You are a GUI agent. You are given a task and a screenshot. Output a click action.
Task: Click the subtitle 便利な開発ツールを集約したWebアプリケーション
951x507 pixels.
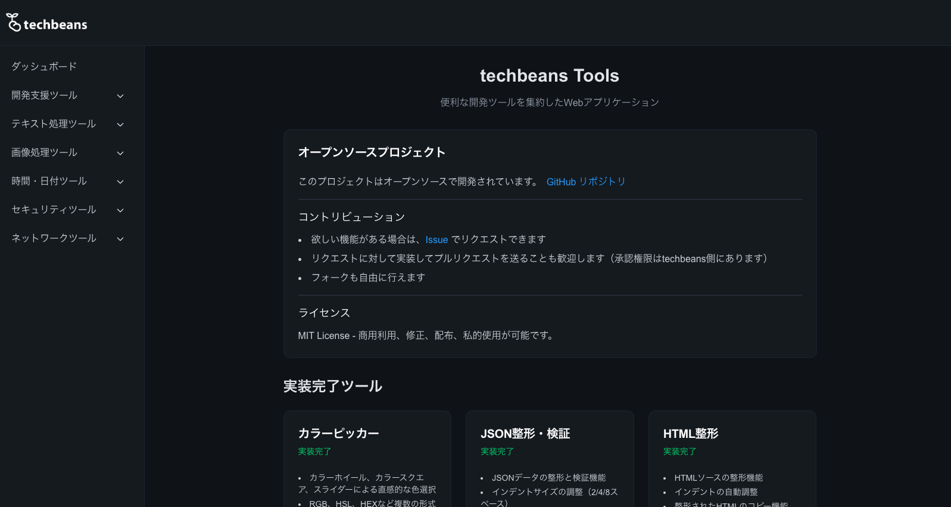[550, 102]
